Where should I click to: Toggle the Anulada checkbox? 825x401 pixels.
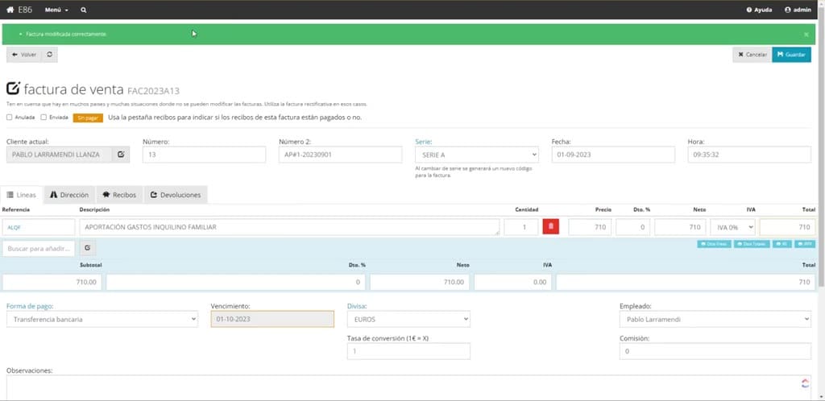(x=10, y=118)
